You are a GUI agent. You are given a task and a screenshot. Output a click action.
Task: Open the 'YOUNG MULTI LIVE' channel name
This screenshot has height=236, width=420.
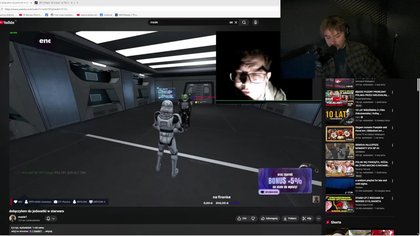(365, 205)
